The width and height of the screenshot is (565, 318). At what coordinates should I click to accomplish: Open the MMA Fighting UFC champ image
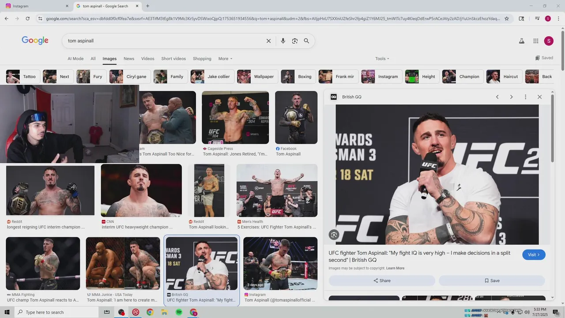click(43, 264)
